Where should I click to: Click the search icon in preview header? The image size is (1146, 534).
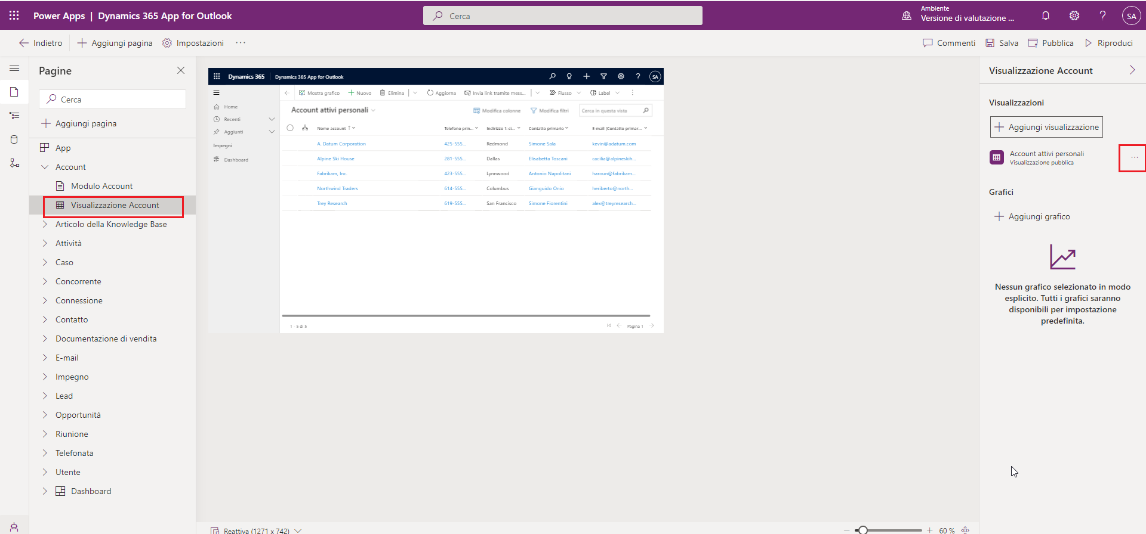pos(552,76)
